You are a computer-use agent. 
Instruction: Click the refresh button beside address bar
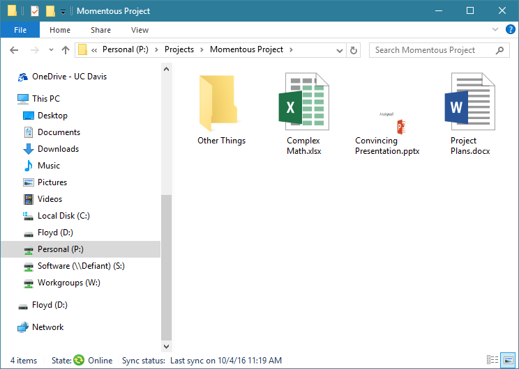coord(354,50)
